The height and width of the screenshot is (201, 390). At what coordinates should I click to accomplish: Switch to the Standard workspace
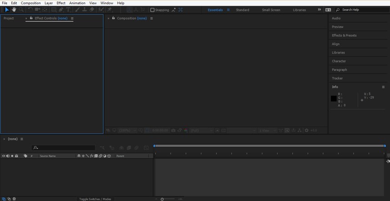point(243,10)
